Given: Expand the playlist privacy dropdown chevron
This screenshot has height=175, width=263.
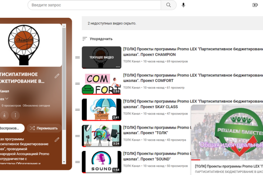Looking at the screenshot, I should point(7,99).
